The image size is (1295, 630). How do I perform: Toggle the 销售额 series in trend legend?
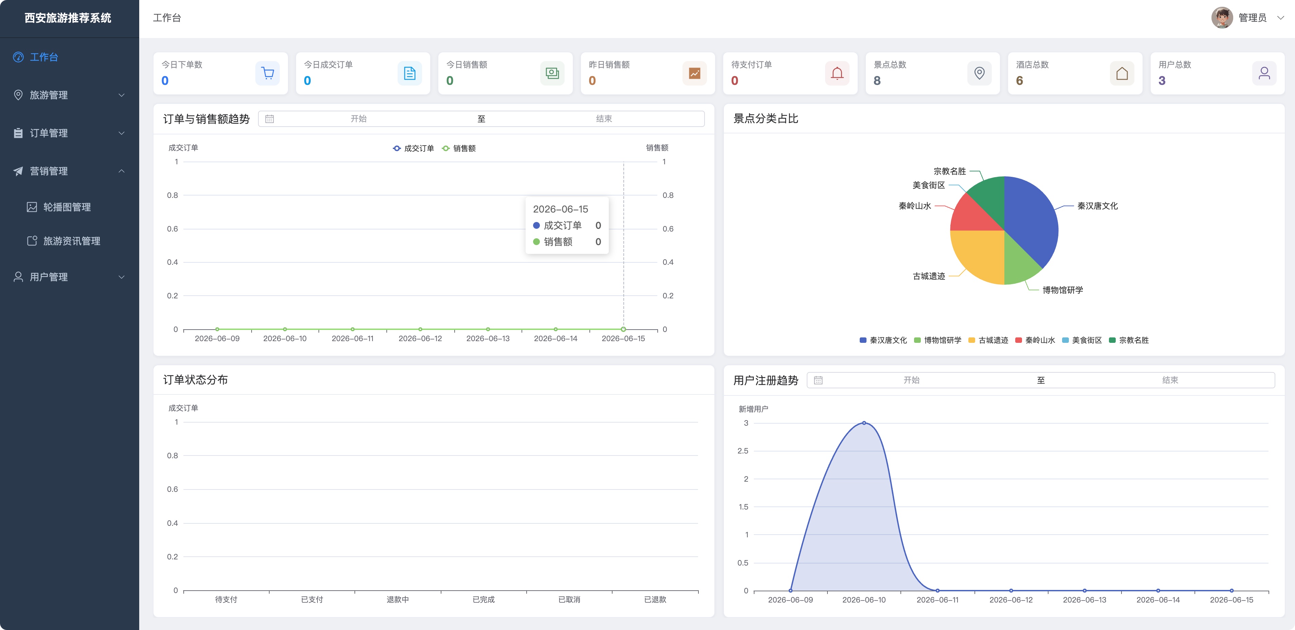458,148
